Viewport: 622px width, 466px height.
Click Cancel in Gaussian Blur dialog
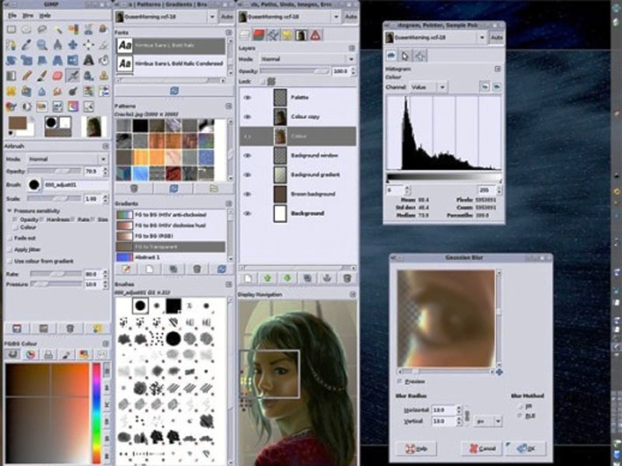[x=482, y=448]
